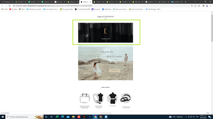This screenshot has height=119, width=213.
Task: Click the wedding rings icon
Action: pyautogui.click(x=126, y=98)
